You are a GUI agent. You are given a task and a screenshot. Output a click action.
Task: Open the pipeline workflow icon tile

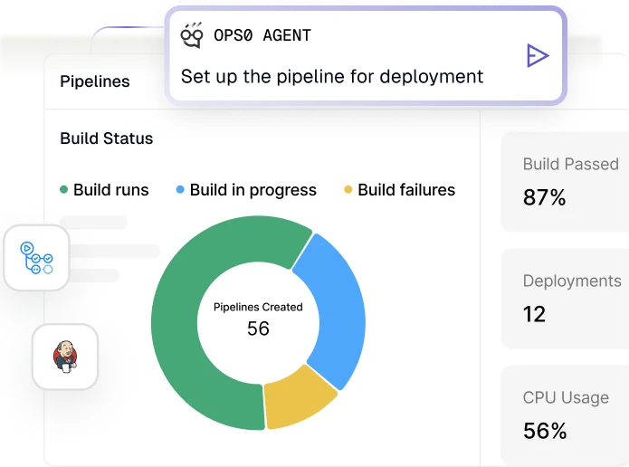[36, 258]
